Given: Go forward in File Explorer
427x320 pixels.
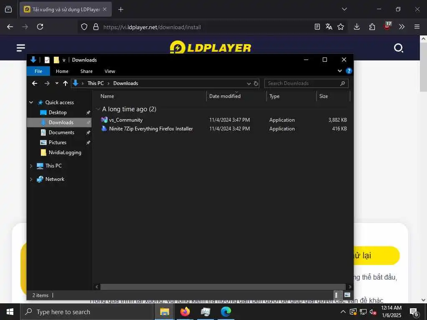Looking at the screenshot, I should pyautogui.click(x=47, y=83).
